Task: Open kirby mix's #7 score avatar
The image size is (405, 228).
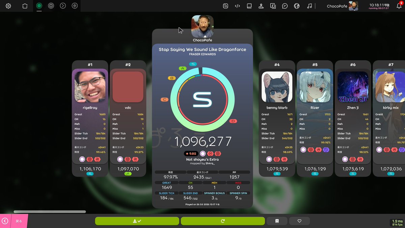Action: click(390, 87)
